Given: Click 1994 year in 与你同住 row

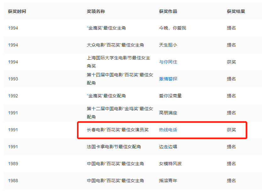Looking at the screenshot, I should click(13, 62).
